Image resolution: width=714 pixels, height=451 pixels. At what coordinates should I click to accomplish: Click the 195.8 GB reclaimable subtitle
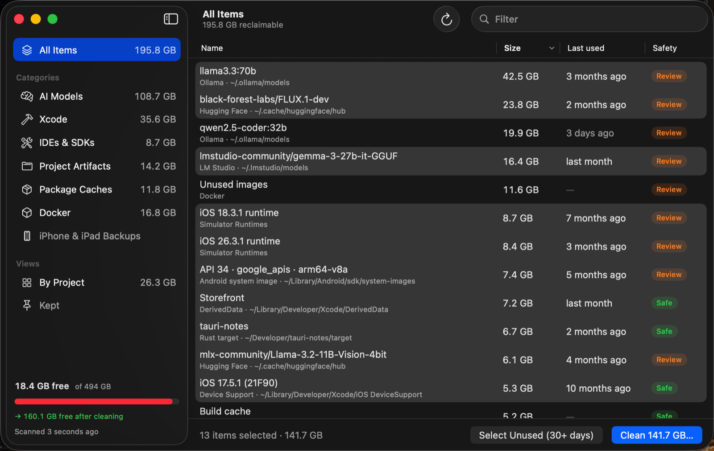pos(243,25)
